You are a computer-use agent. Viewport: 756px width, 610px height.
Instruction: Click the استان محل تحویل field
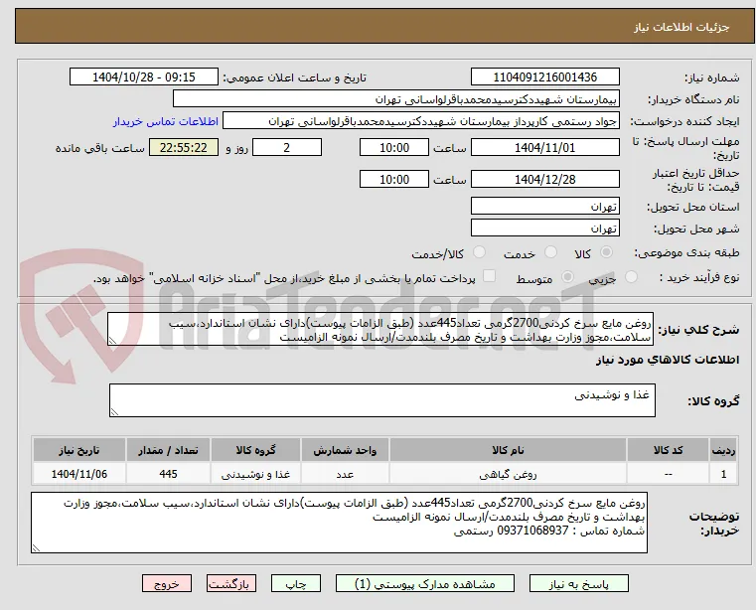pos(544,206)
